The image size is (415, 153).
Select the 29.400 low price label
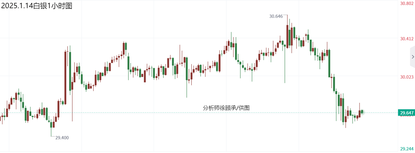coord(62,138)
